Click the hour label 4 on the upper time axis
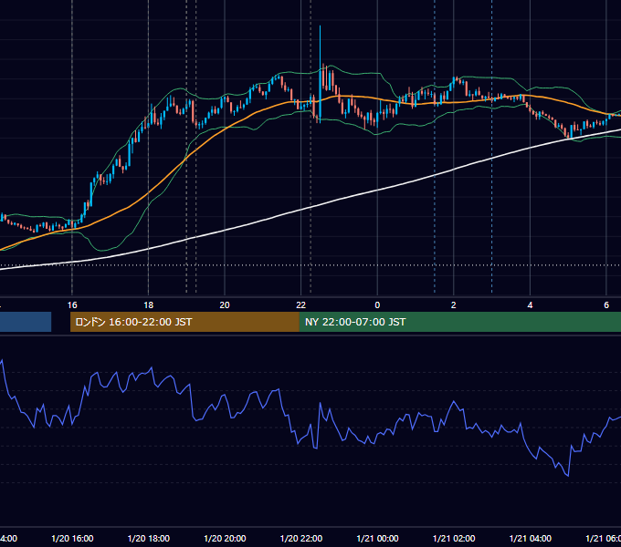Screen dimensions: 621x547 [530, 305]
